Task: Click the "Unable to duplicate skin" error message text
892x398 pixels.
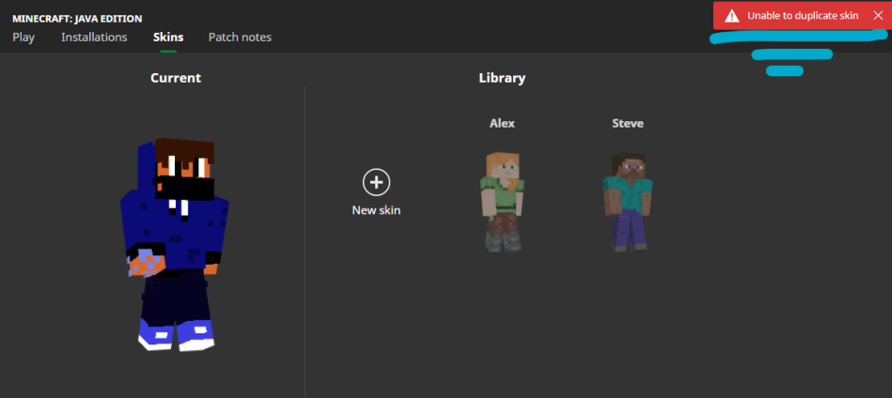Action: pos(802,16)
